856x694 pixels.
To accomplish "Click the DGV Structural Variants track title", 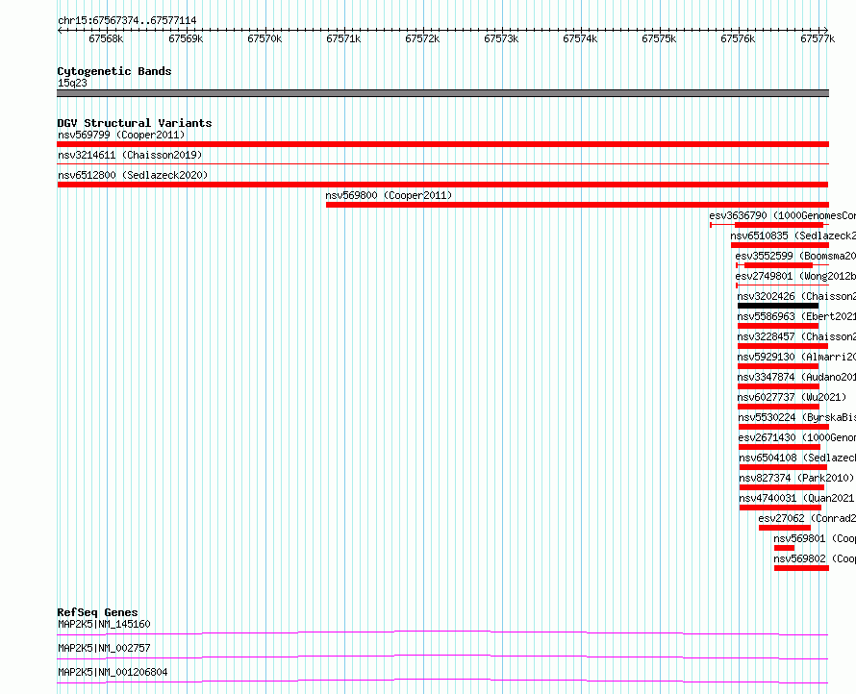I will pos(135,123).
